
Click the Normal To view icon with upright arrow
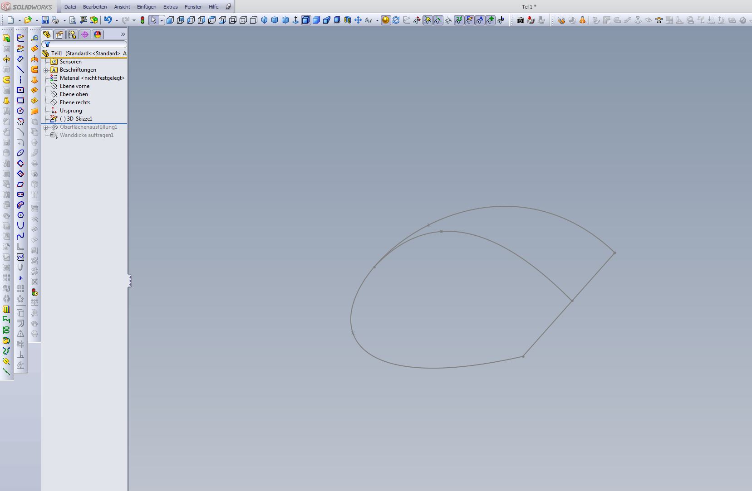(295, 20)
